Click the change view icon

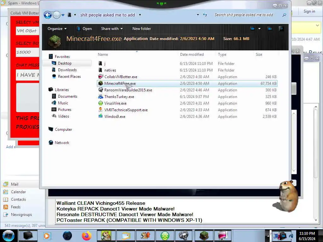253,29
